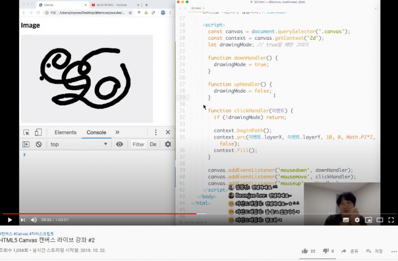398x261 pixels.
Task: Show the console sidebar icon
Action: pos(26,145)
